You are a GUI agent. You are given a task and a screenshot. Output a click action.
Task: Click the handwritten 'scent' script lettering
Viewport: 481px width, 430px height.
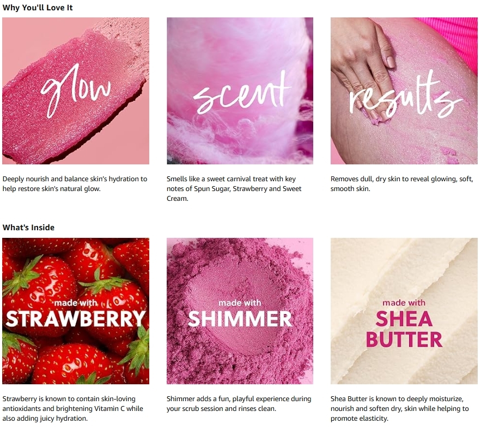[x=241, y=92]
